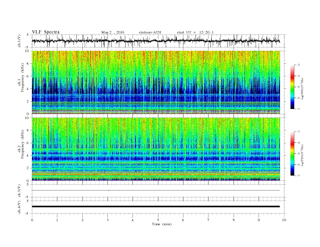This screenshot has width=320, height=247.
Task: Select the "station=ATH" header label
Action: pyautogui.click(x=150, y=32)
